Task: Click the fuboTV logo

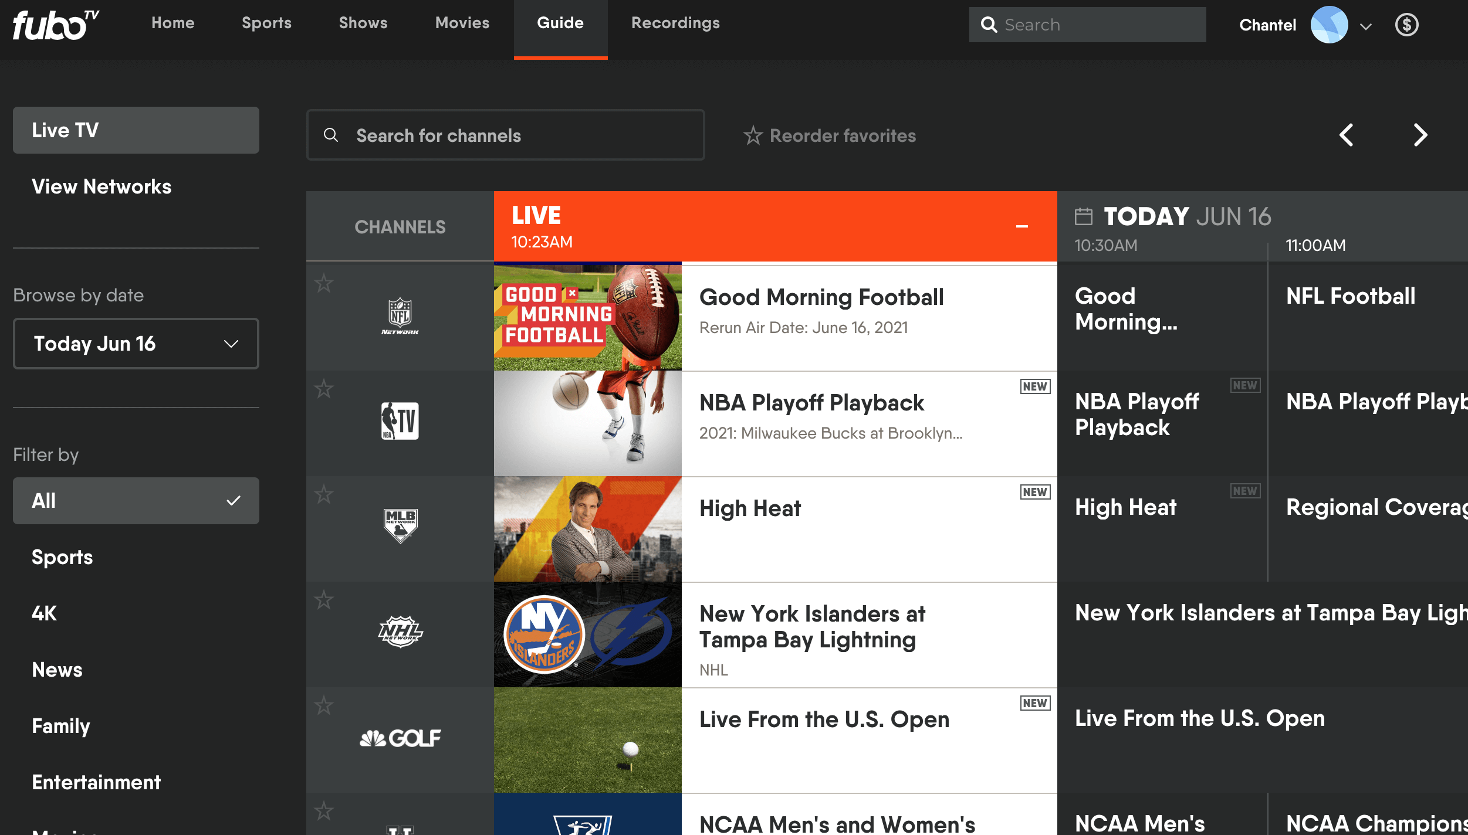Action: click(56, 25)
